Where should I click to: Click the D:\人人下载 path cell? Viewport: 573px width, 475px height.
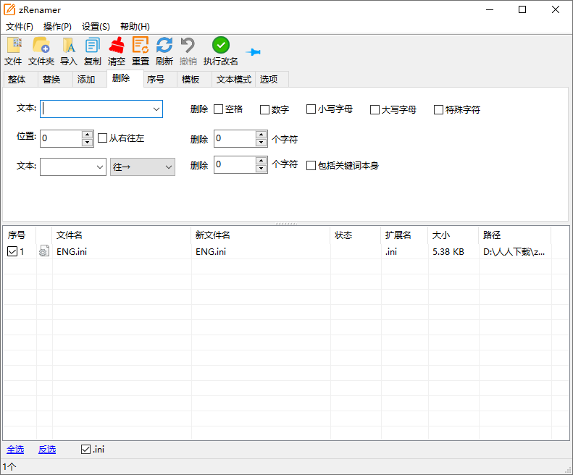click(514, 251)
